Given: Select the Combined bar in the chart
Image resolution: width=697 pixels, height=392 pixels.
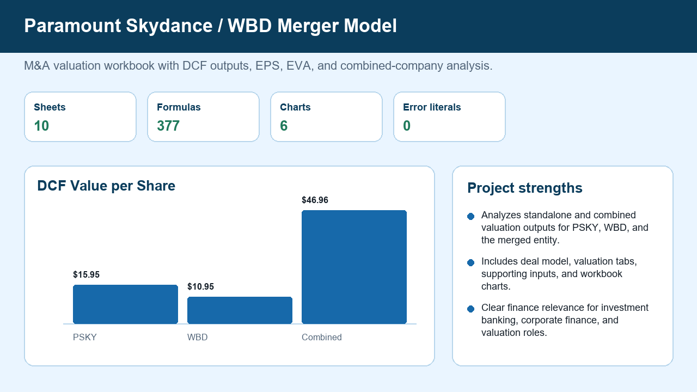Looking at the screenshot, I should tap(354, 267).
